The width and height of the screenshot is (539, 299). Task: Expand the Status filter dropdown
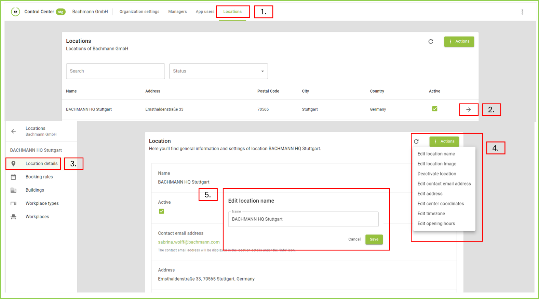(262, 71)
